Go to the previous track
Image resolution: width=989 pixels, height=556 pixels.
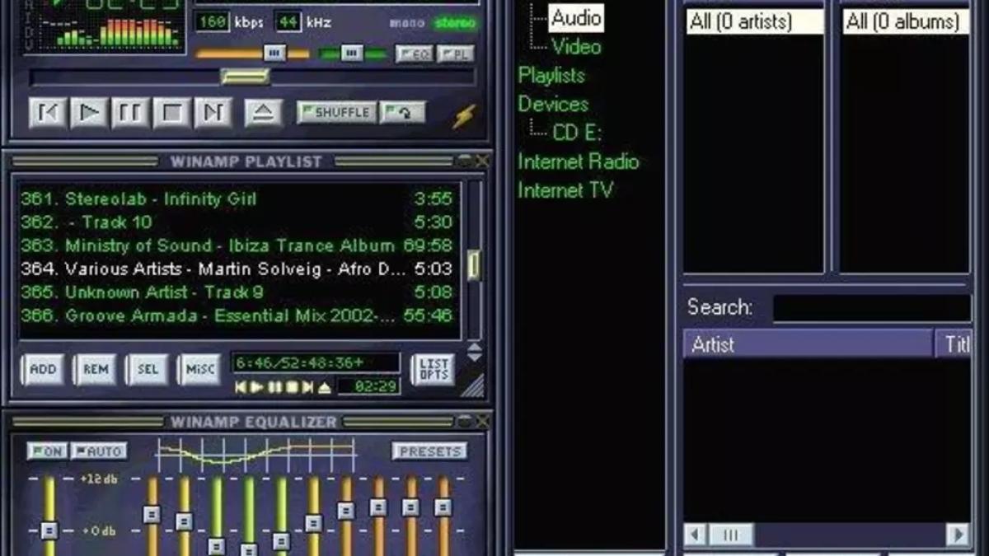(47, 113)
